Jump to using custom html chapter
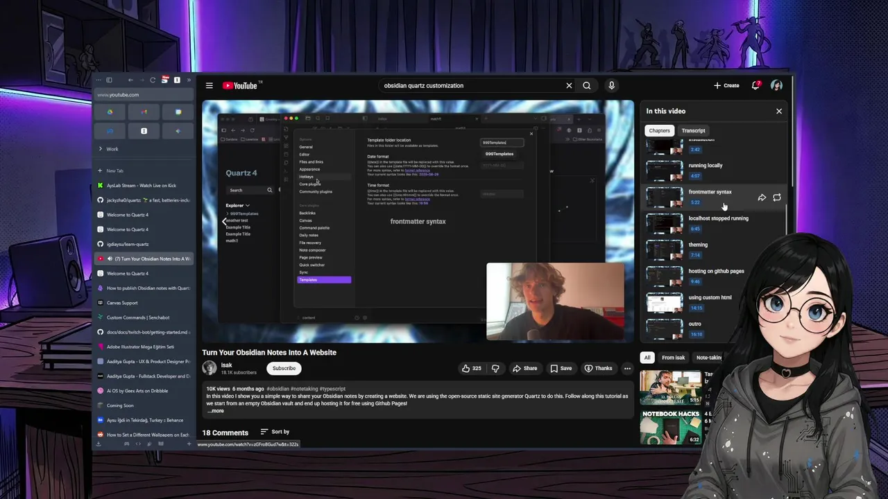The height and width of the screenshot is (499, 888). point(713,302)
